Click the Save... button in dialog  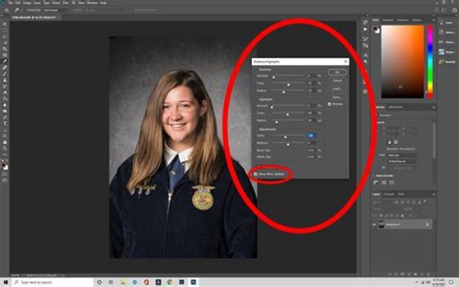[337, 97]
